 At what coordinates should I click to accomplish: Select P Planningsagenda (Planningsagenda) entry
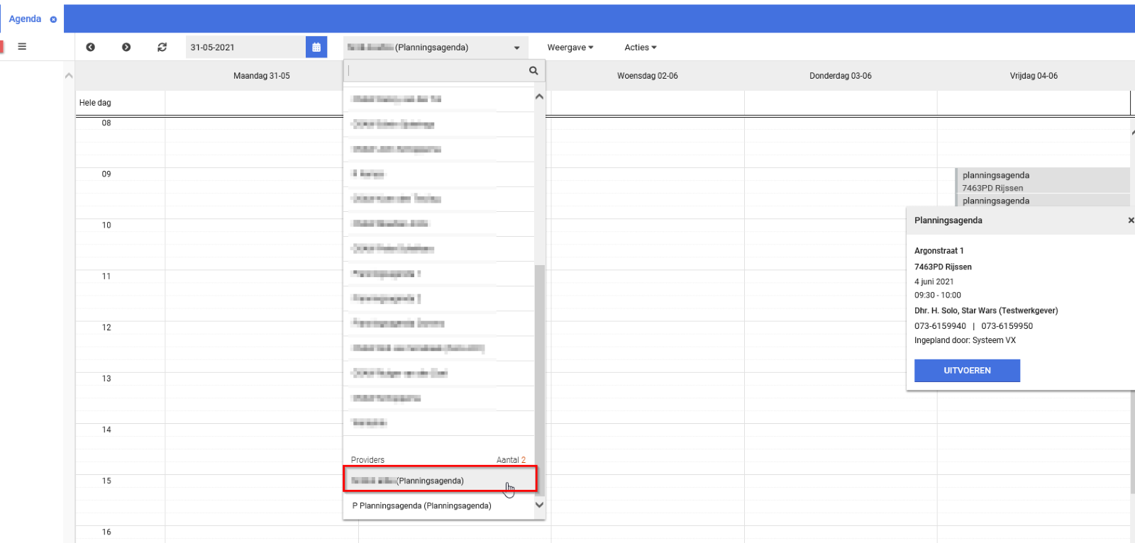tap(421, 506)
